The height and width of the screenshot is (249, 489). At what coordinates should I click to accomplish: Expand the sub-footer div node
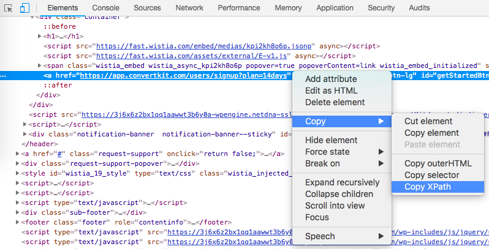click(18, 212)
